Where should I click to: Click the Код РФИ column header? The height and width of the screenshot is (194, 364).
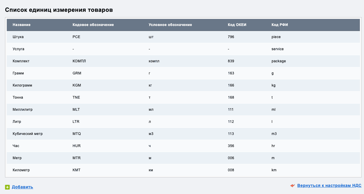(x=280, y=25)
